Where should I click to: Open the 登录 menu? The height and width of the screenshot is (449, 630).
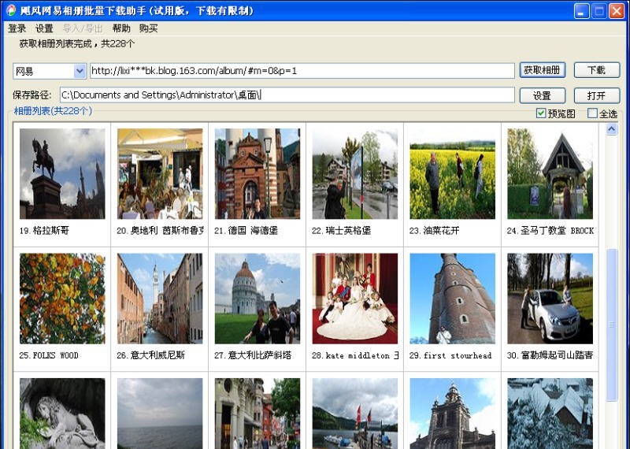(x=17, y=28)
